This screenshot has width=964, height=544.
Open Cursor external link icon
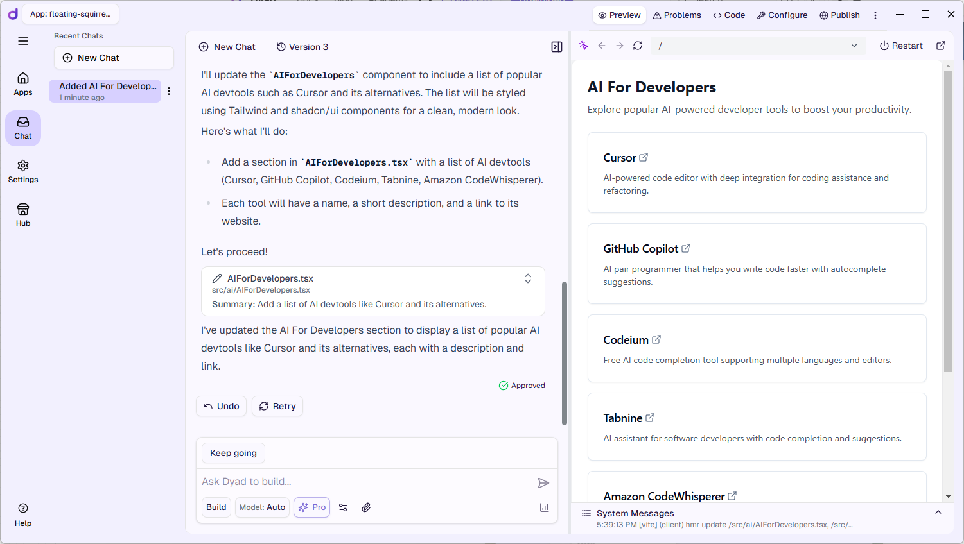coord(644,157)
